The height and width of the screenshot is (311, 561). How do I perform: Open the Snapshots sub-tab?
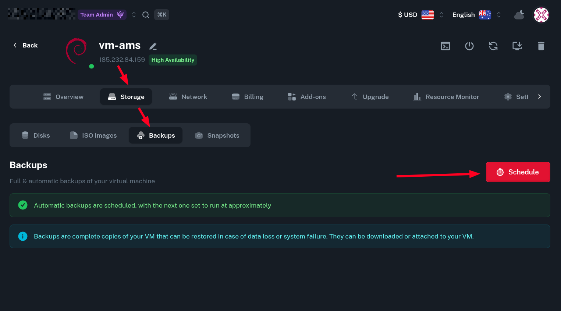217,135
